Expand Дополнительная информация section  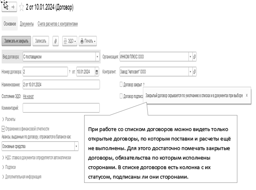point(22,177)
